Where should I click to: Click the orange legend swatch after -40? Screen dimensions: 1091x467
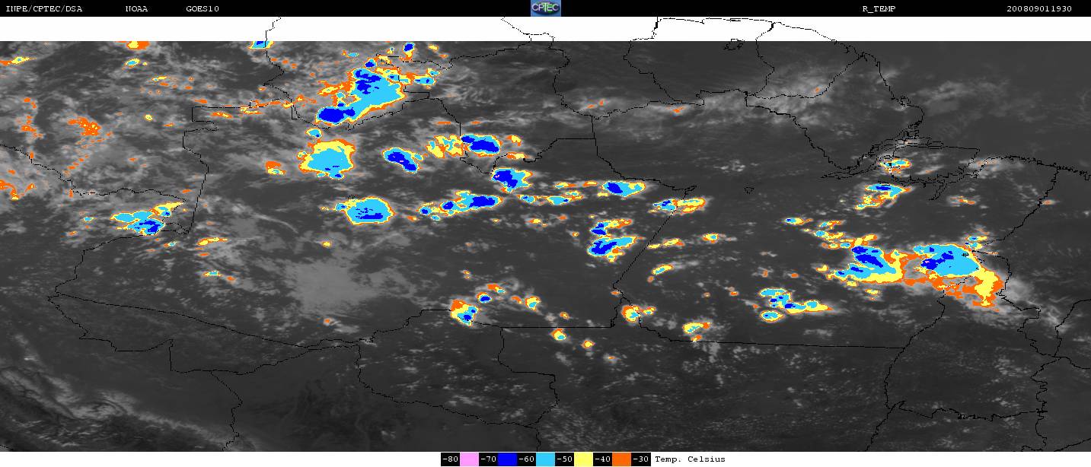pos(621,459)
